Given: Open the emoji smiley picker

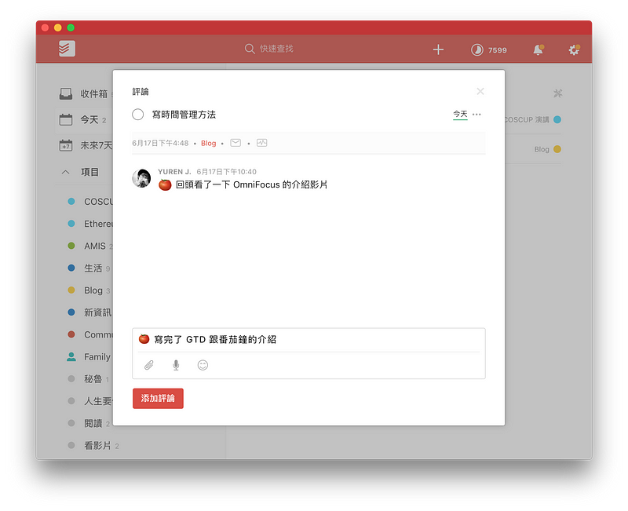Looking at the screenshot, I should [203, 365].
